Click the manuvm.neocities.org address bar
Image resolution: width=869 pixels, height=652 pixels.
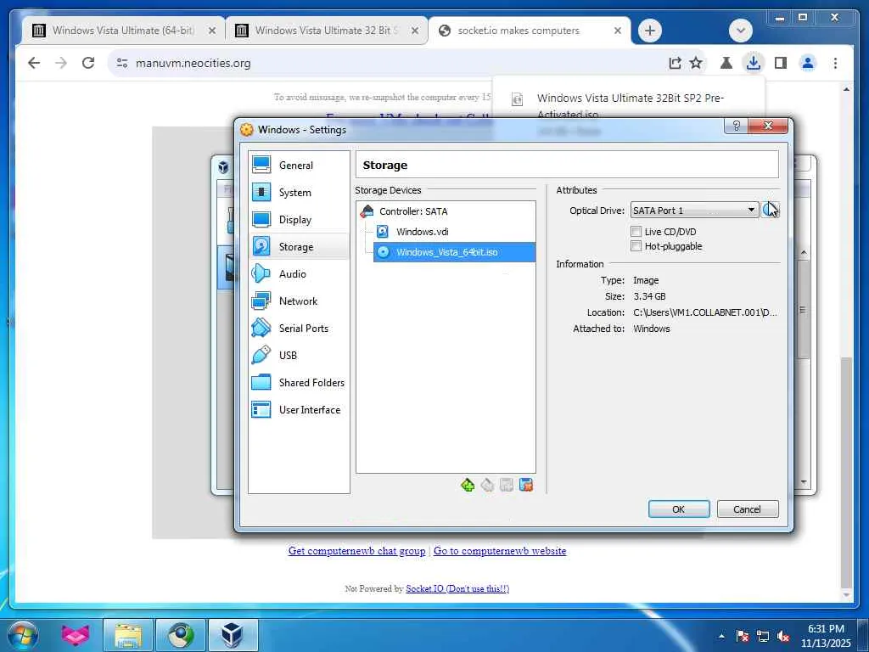(388, 63)
